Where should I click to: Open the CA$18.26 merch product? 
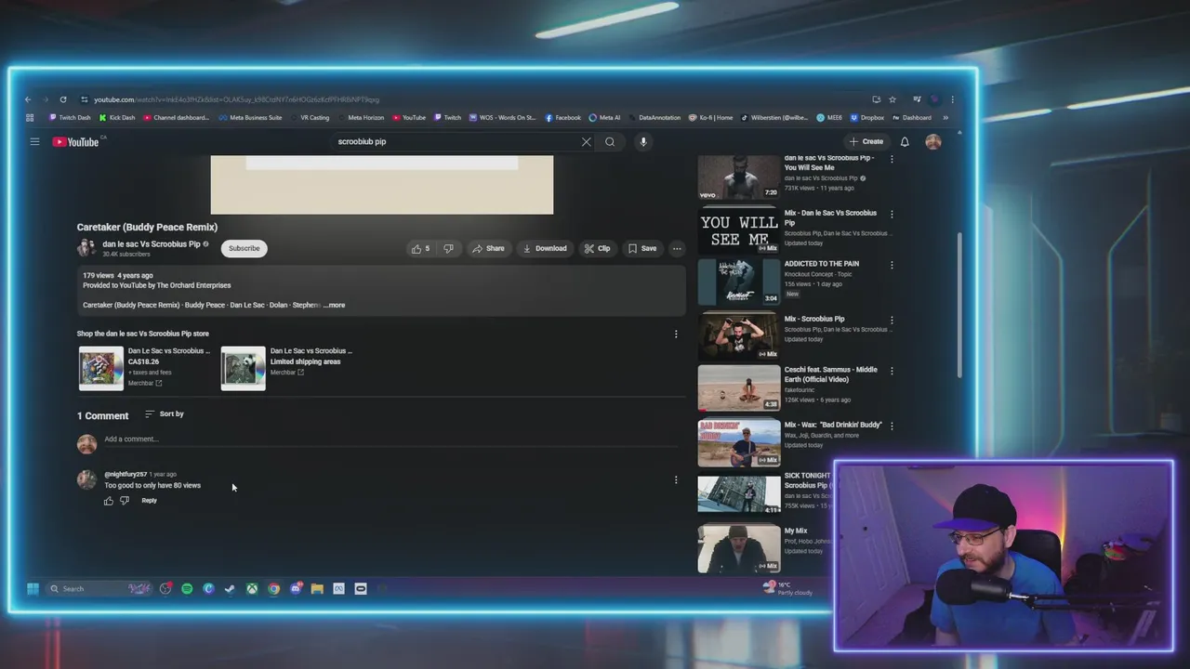click(144, 367)
